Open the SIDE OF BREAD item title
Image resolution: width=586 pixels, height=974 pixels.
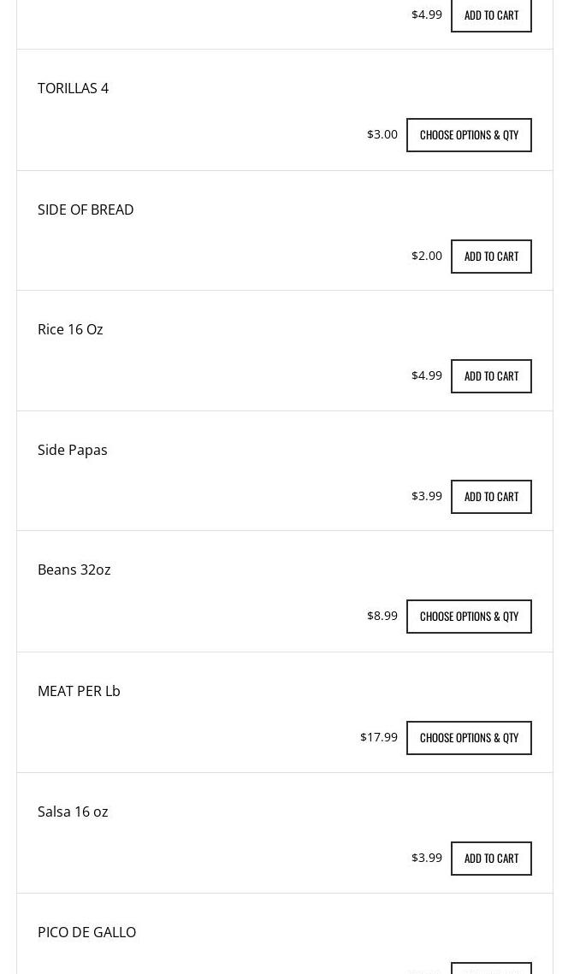pos(86,210)
